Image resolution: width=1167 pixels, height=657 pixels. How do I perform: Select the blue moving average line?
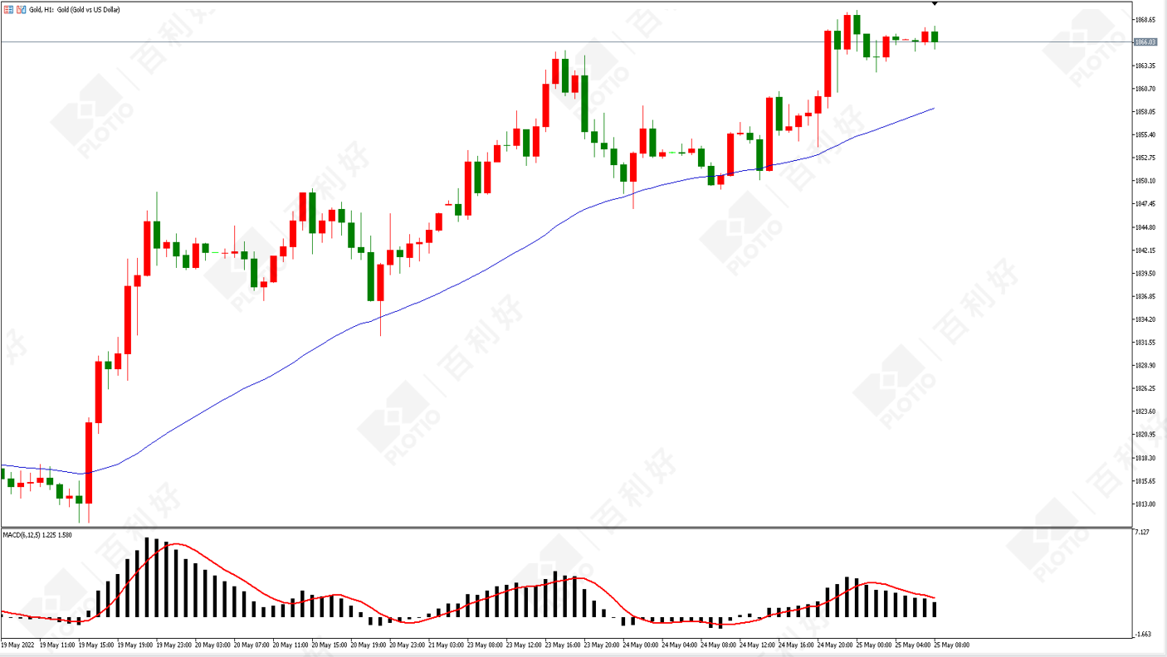(x=498, y=265)
